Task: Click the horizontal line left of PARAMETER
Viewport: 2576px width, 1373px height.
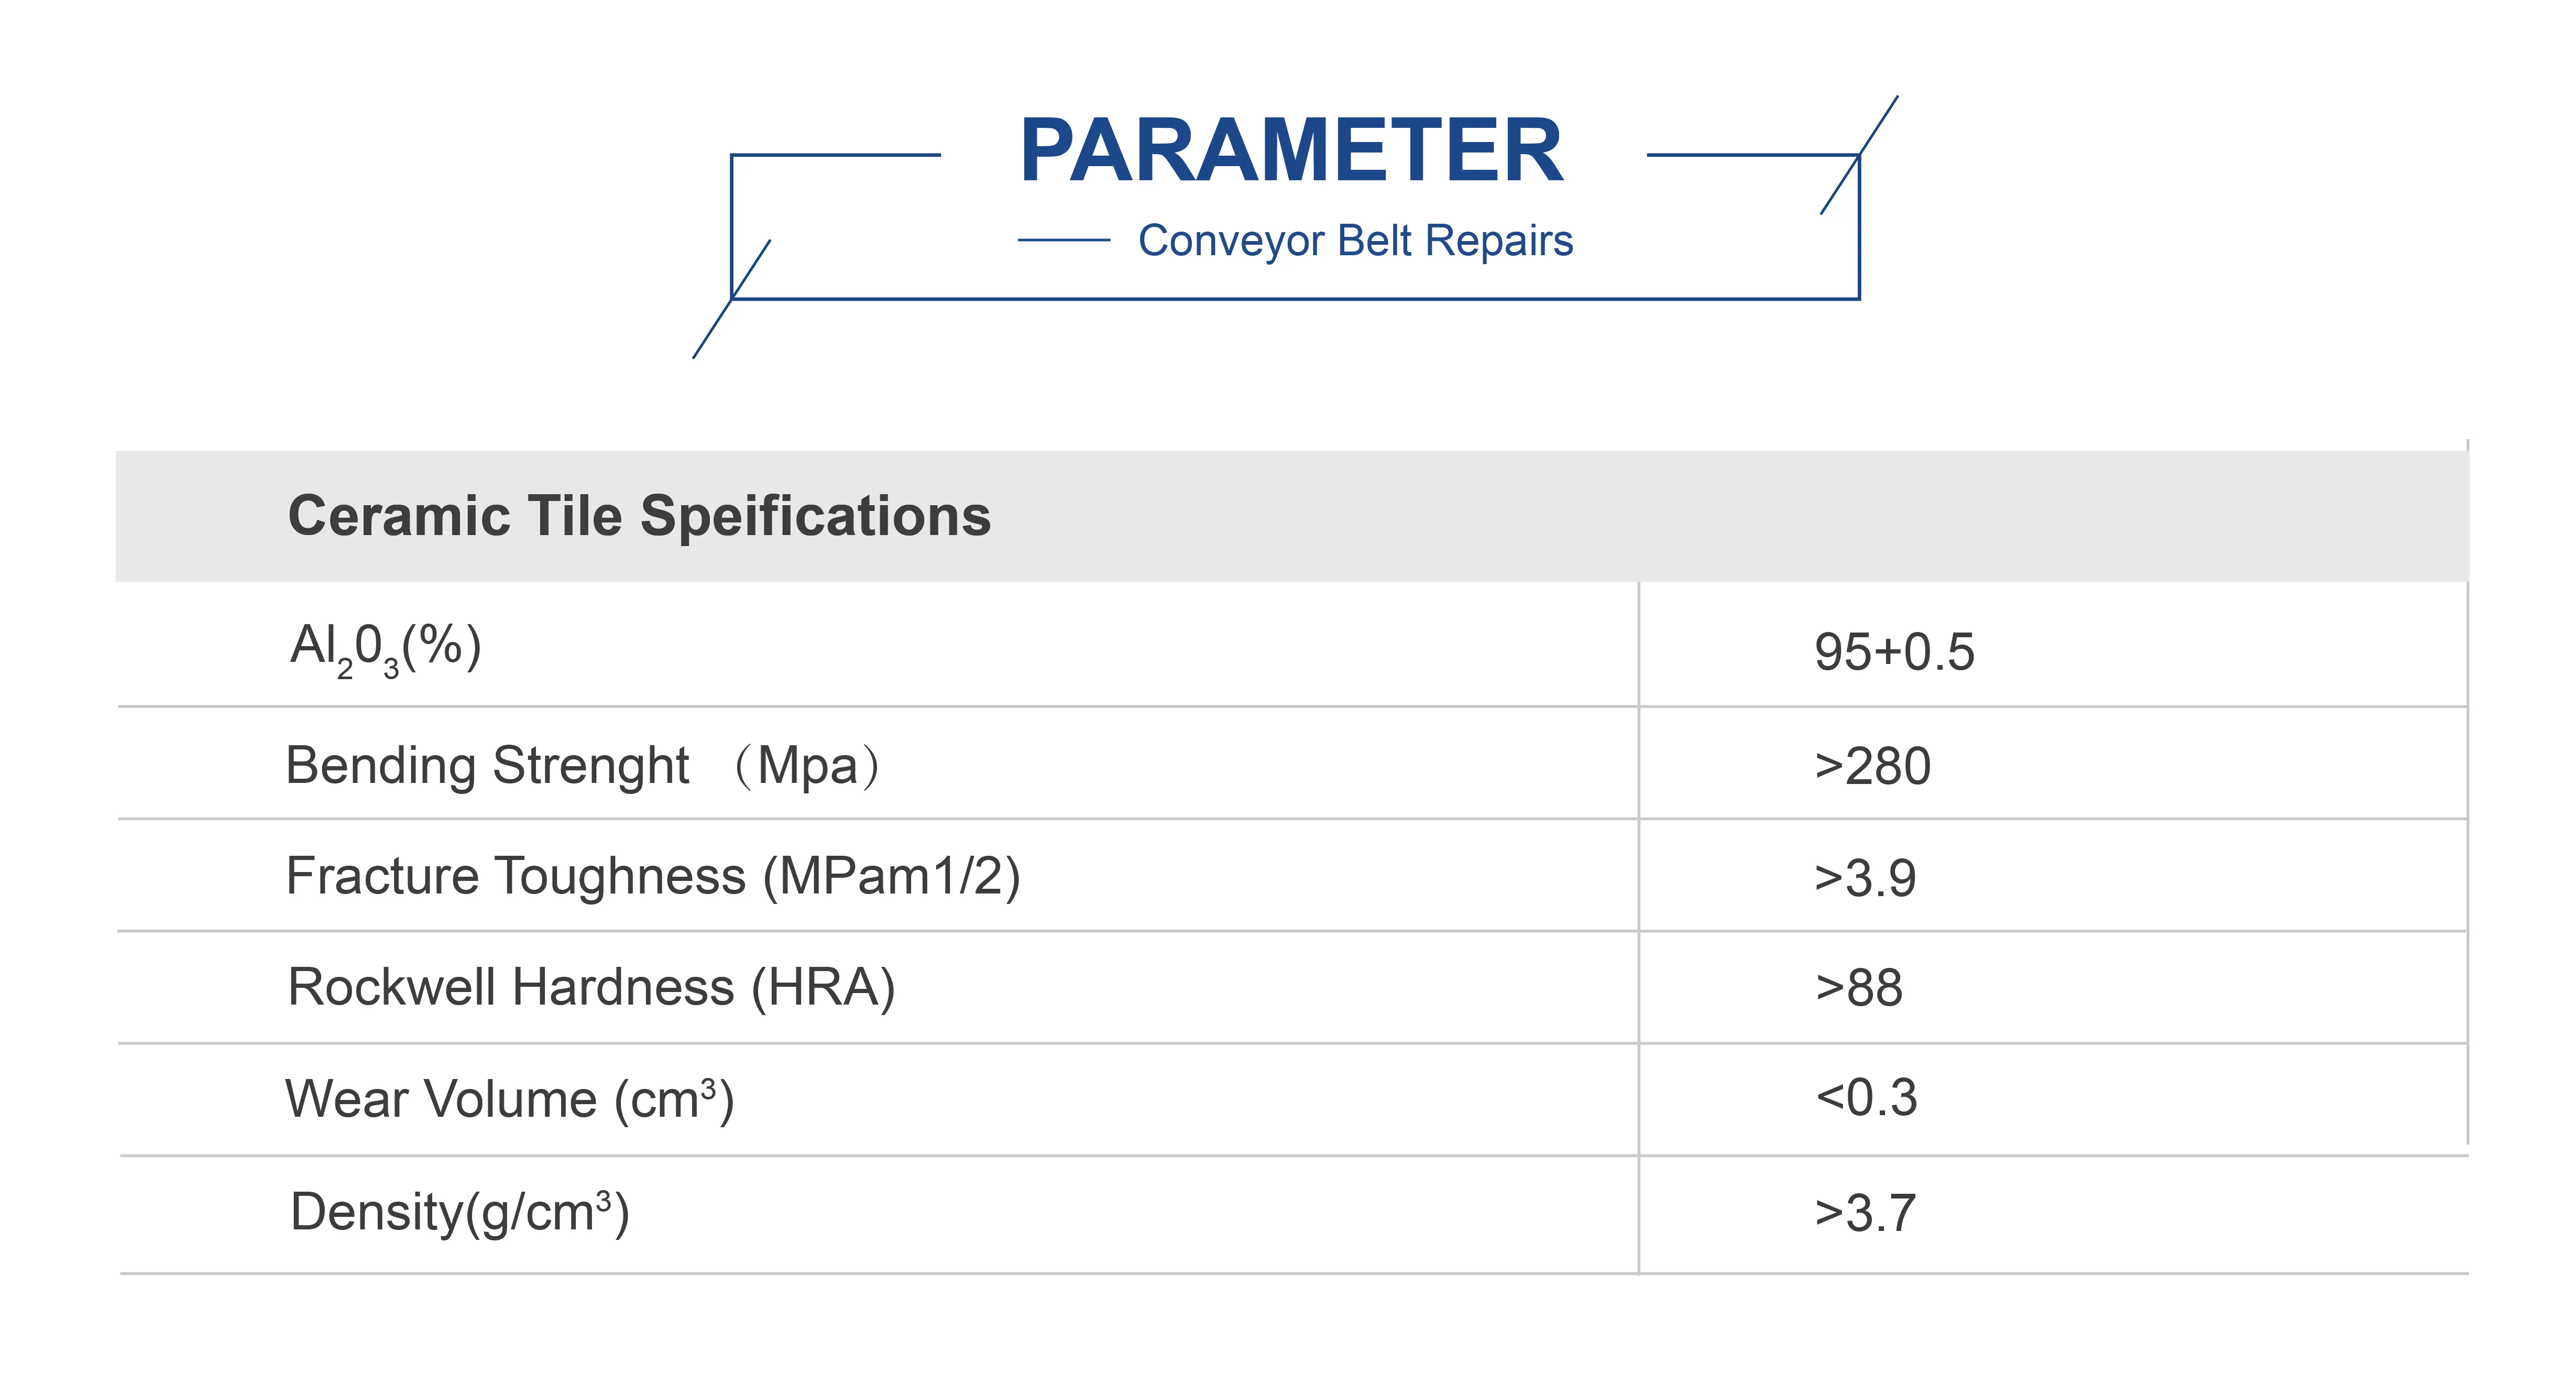Action: coord(836,155)
